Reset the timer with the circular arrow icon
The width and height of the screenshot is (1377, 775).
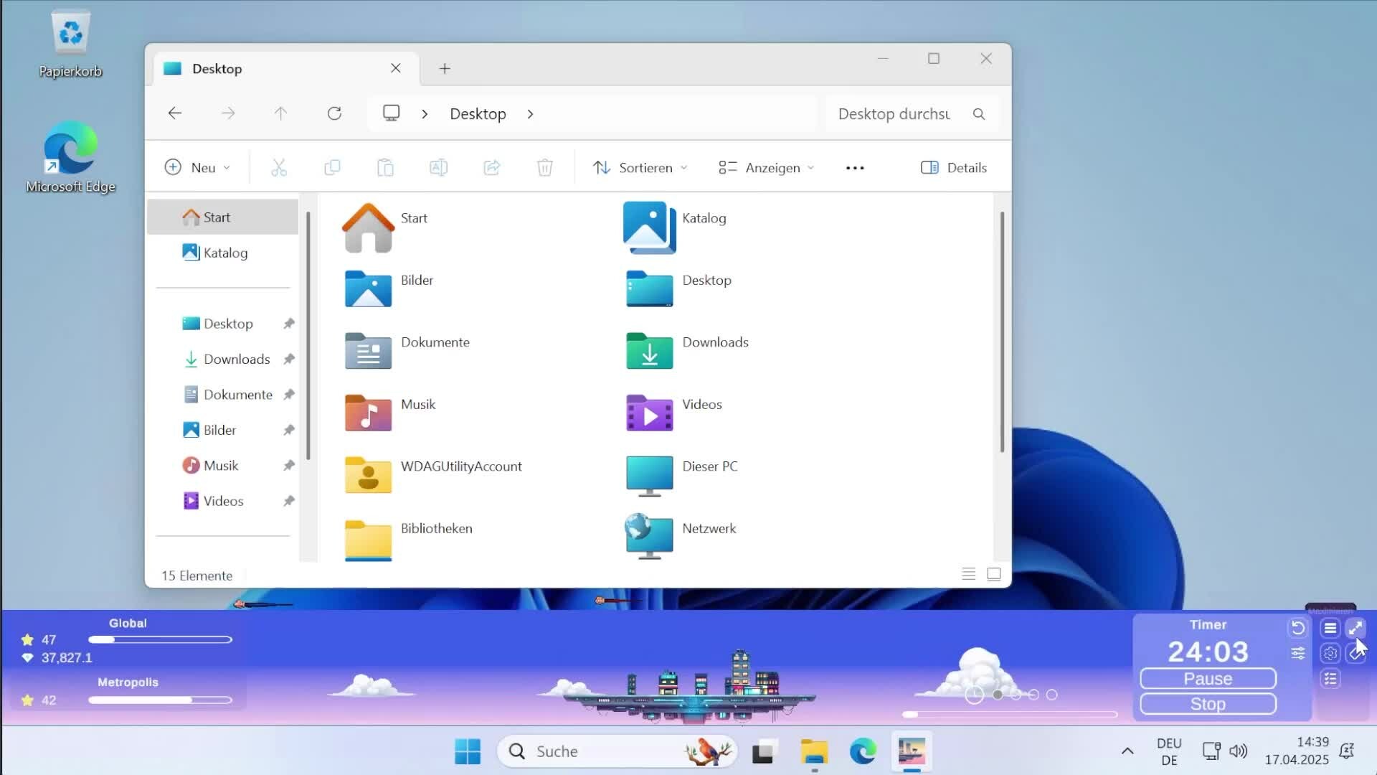pos(1298,629)
